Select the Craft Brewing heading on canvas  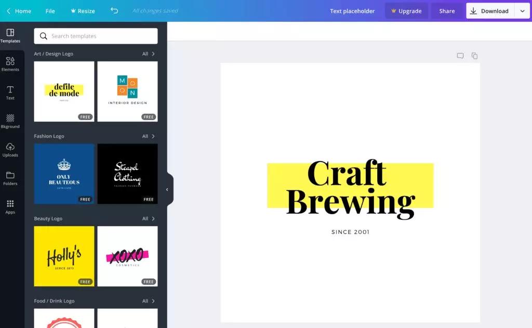point(351,189)
